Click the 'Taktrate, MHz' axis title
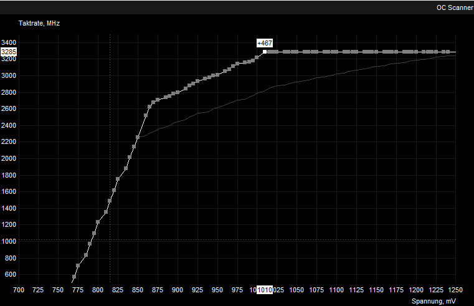The width and height of the screenshot is (474, 306). pos(39,23)
